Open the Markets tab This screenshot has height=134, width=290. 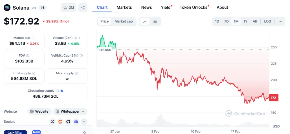coord(124,7)
